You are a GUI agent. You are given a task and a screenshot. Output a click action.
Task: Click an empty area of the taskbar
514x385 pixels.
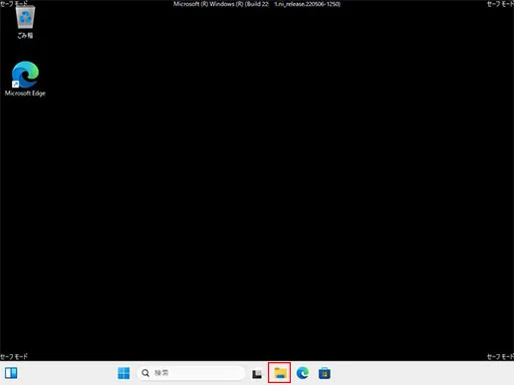tap(415, 373)
